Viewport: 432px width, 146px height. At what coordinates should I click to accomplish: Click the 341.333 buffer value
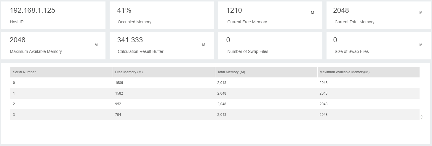coord(130,40)
